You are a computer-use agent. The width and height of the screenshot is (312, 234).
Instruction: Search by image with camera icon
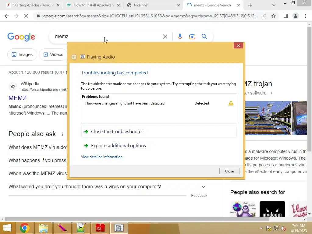point(192,37)
